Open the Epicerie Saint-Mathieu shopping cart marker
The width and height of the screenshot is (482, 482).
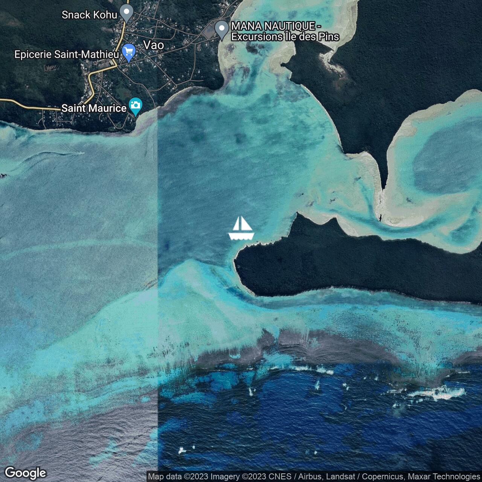coord(129,52)
